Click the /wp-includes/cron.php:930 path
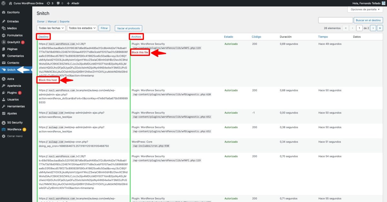Image resolution: width=387 pixels, height=202 pixels. pos(151,146)
